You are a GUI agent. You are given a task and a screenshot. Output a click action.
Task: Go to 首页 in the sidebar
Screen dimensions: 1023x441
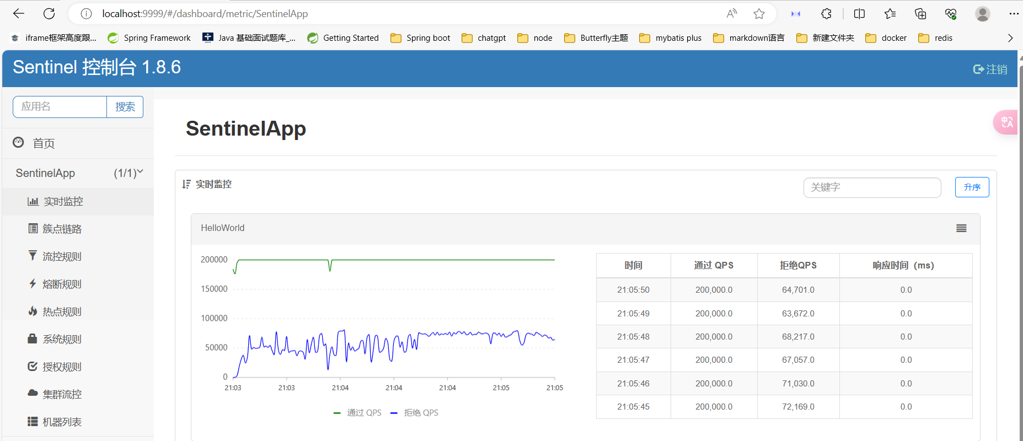pos(44,143)
